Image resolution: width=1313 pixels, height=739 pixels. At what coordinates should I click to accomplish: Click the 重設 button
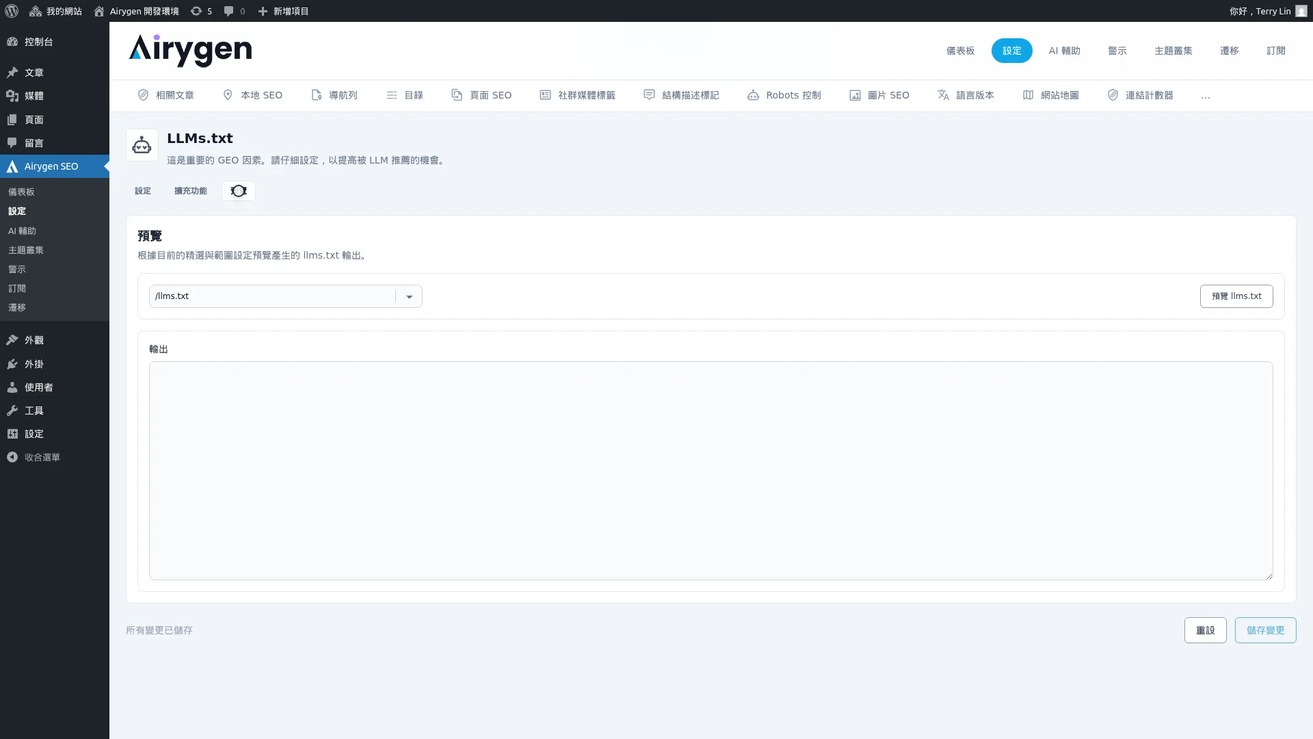[x=1205, y=630]
